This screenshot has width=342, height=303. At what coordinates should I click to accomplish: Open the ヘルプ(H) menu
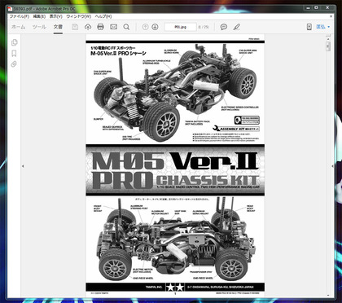[103, 16]
